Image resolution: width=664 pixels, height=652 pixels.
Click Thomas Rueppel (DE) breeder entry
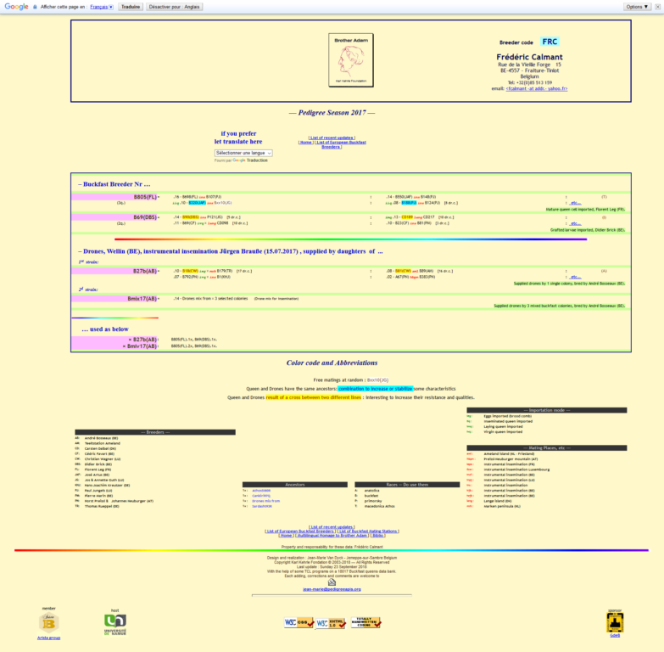pyautogui.click(x=102, y=506)
